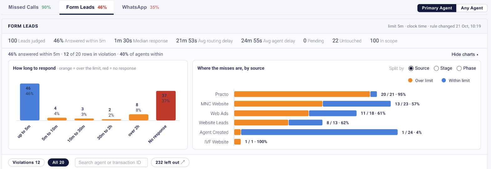
Task: Click the 1m 30s Median response stat
Action: (x=141, y=41)
